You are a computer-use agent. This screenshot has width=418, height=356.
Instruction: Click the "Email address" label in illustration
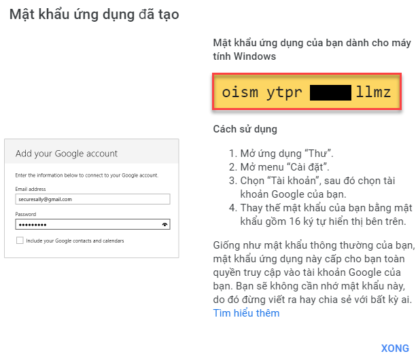tap(31, 188)
